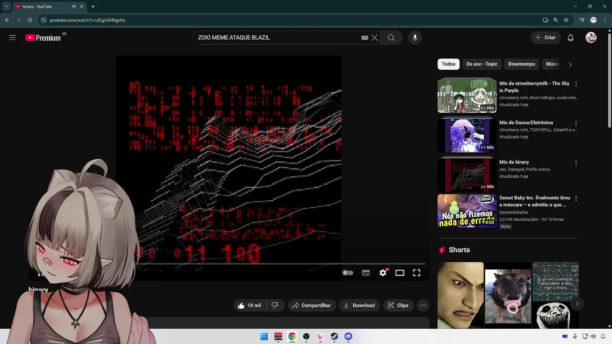This screenshot has width=612, height=344.
Task: Open the angry face Short
Action: point(460,295)
